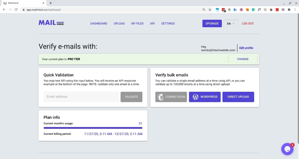299x159 pixels.
Task: Click the DIRECT UPLOAD button
Action: 238,97
